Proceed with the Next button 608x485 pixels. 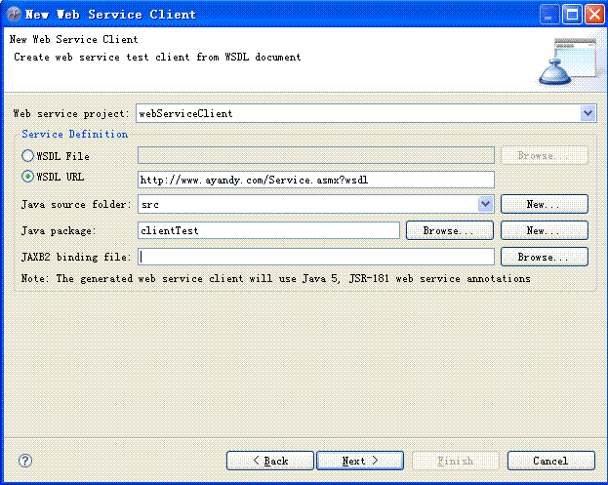tap(360, 461)
